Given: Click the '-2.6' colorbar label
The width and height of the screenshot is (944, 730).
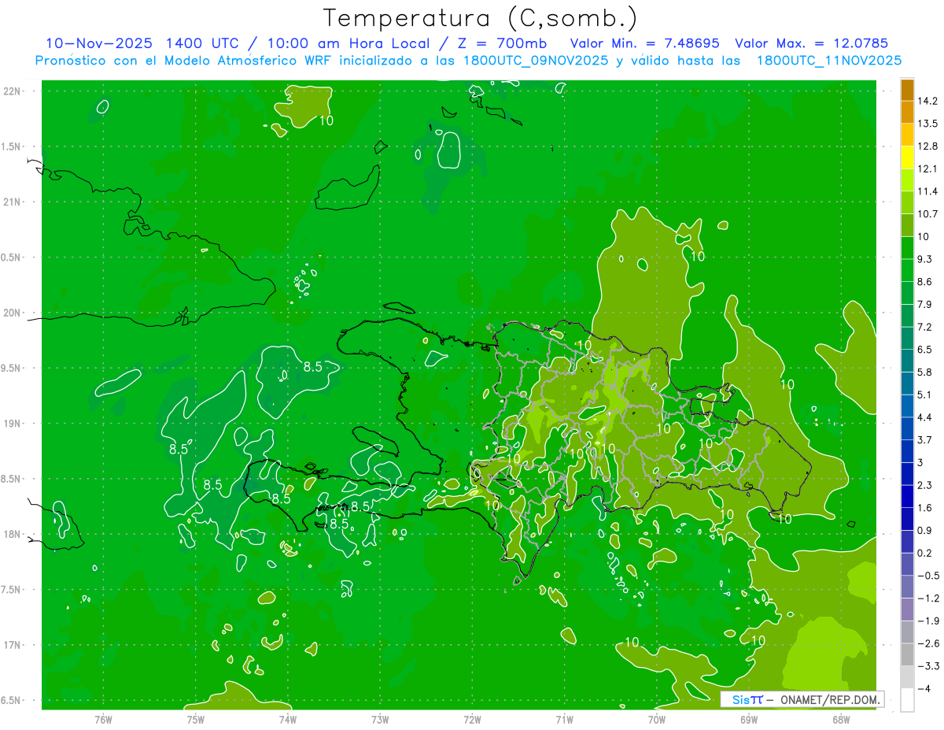Looking at the screenshot, I should click(927, 643).
